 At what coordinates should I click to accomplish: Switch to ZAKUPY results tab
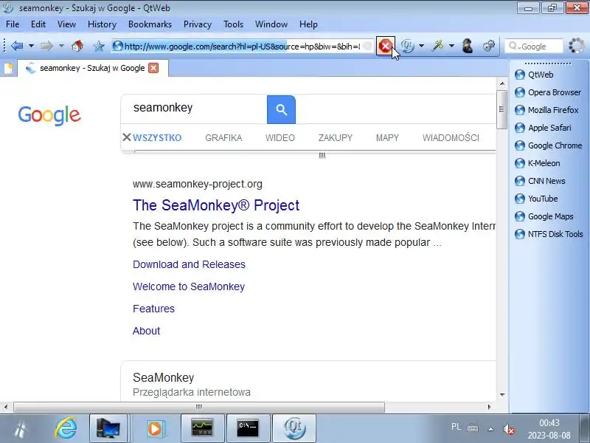[336, 138]
